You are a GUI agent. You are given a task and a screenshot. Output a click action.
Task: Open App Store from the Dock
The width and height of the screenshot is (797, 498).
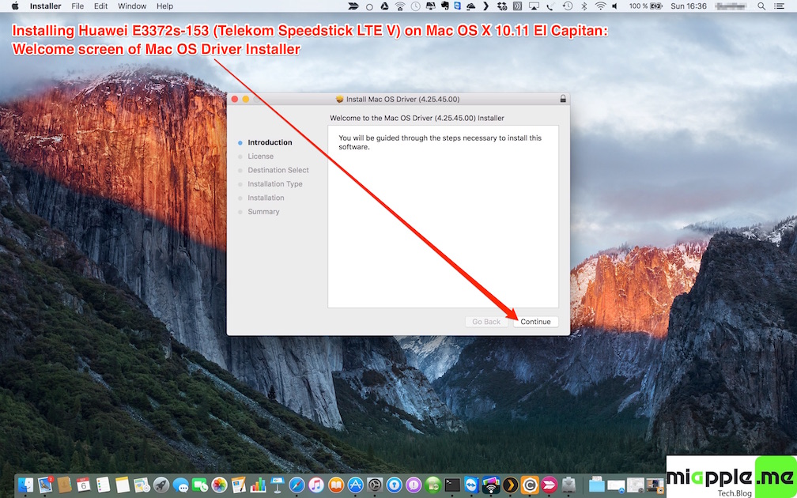point(355,485)
